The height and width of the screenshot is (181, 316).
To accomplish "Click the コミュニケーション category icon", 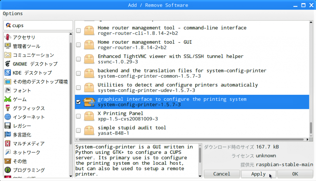I will [x=8, y=55].
